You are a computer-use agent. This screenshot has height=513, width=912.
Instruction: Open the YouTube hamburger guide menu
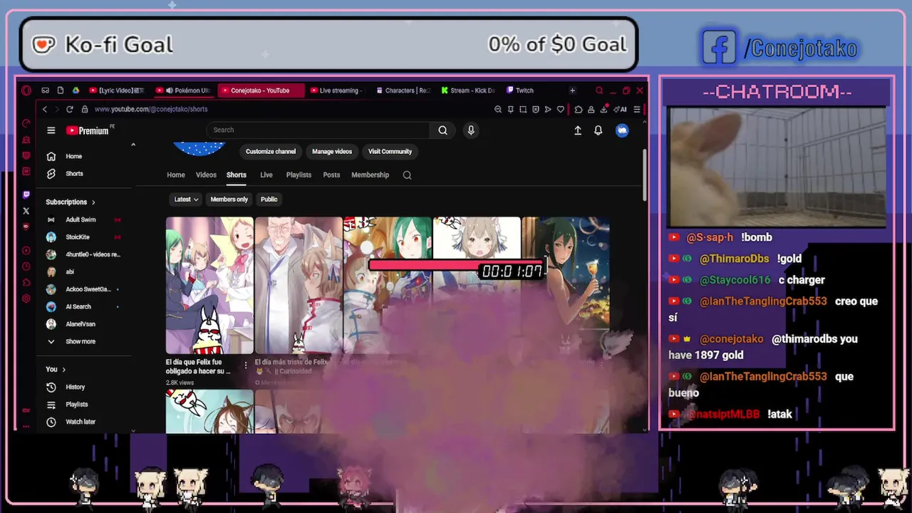click(x=51, y=130)
